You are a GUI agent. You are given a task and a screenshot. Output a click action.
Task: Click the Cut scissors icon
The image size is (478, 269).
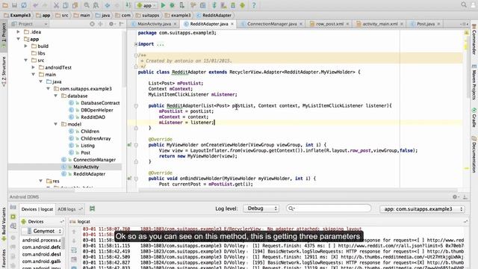(x=56, y=5)
